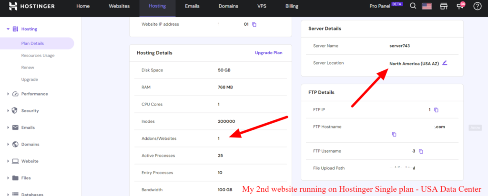
Task: Click the Hosting server icon in sidebar
Action: (15, 29)
